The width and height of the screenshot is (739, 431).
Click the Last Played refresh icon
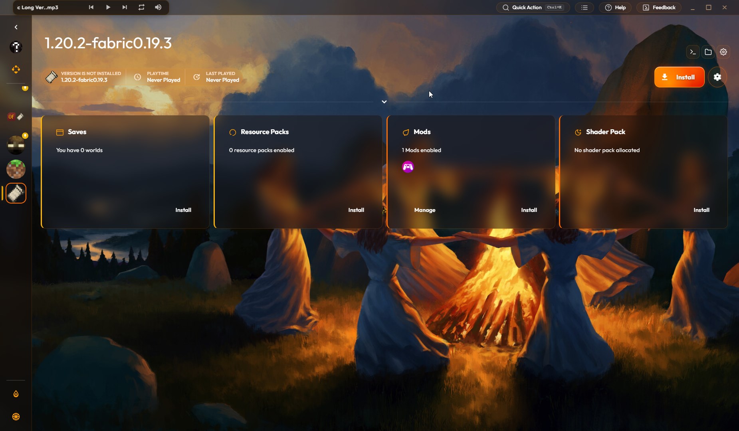pyautogui.click(x=196, y=77)
